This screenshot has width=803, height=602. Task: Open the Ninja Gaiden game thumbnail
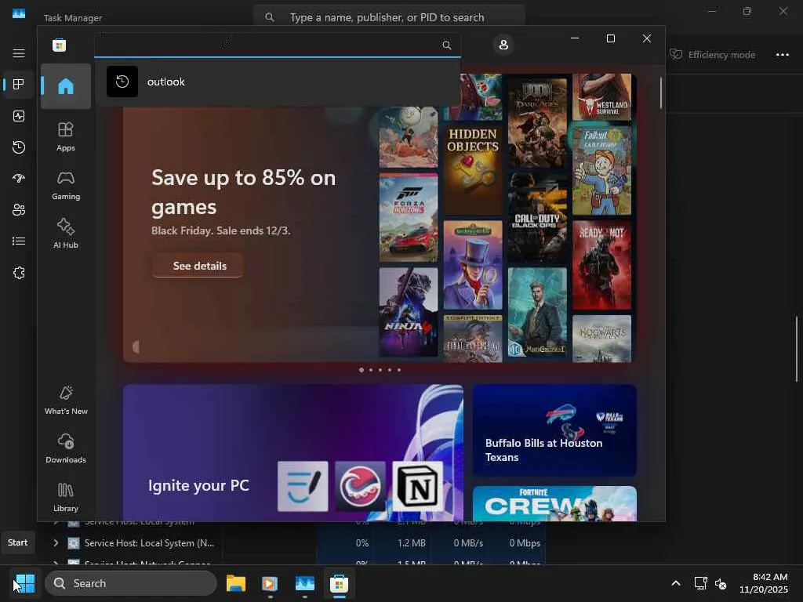click(408, 312)
